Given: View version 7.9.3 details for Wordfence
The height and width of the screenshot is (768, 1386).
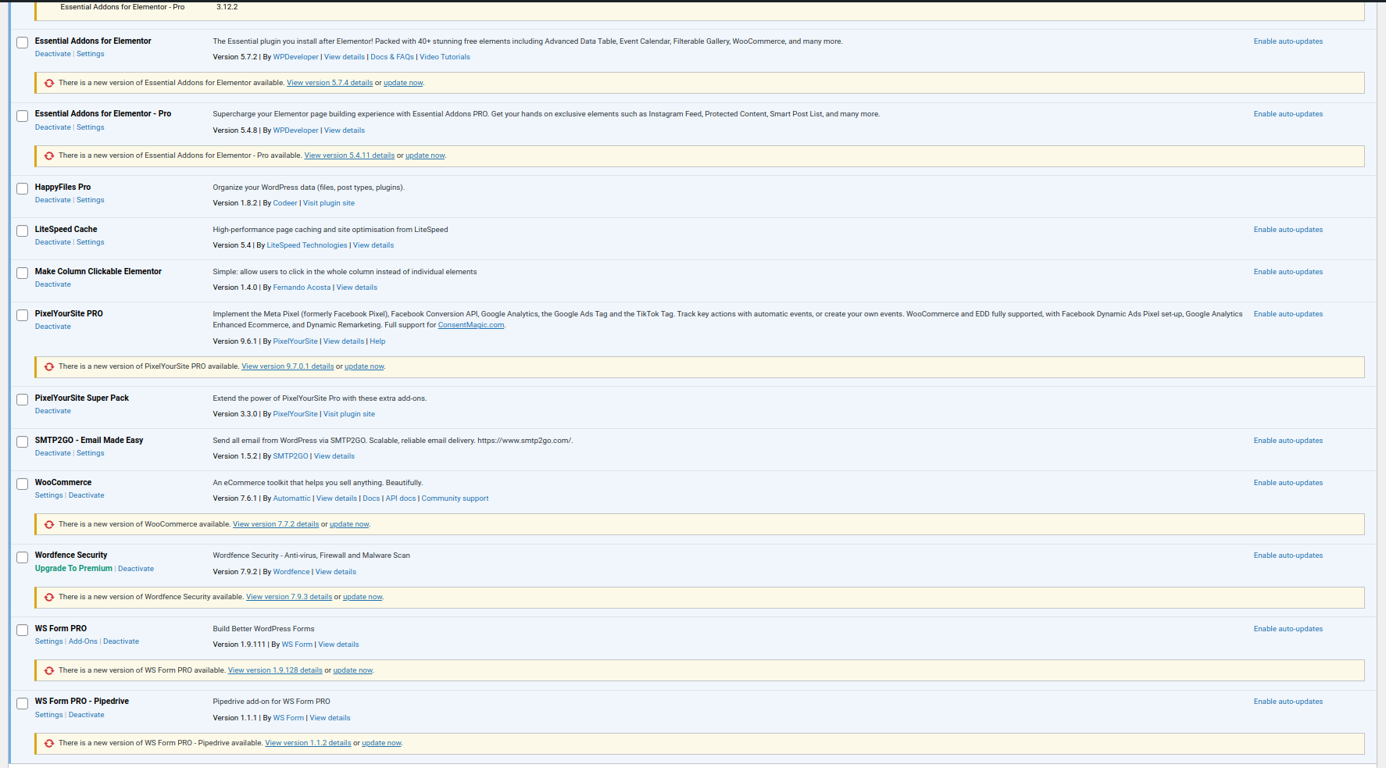Looking at the screenshot, I should point(288,597).
